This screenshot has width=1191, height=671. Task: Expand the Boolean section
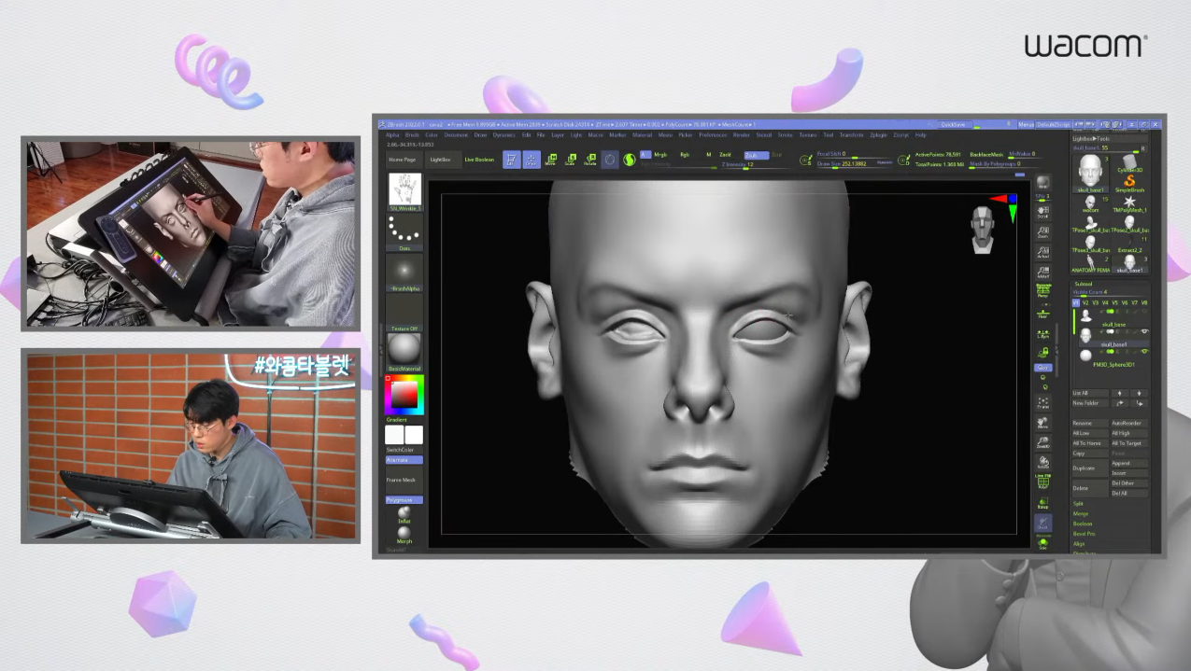coord(1083,524)
